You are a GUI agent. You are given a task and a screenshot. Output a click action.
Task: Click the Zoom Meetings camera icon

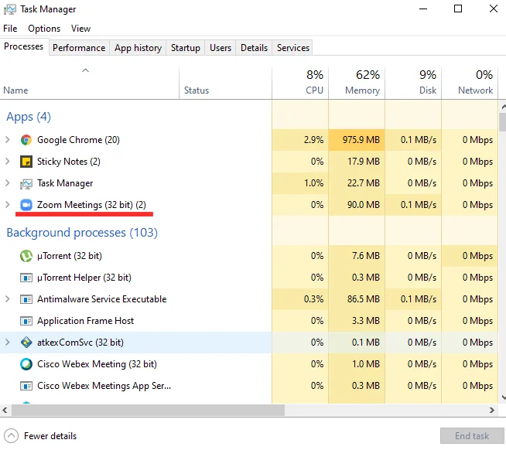pos(26,205)
